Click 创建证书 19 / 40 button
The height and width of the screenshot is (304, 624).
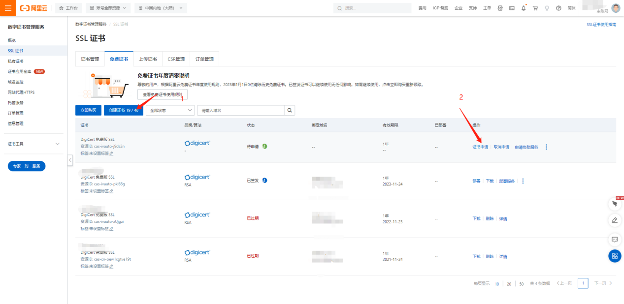coord(124,110)
